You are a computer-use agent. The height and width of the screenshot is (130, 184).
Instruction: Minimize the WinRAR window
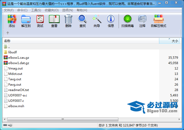(x=160, y=3)
